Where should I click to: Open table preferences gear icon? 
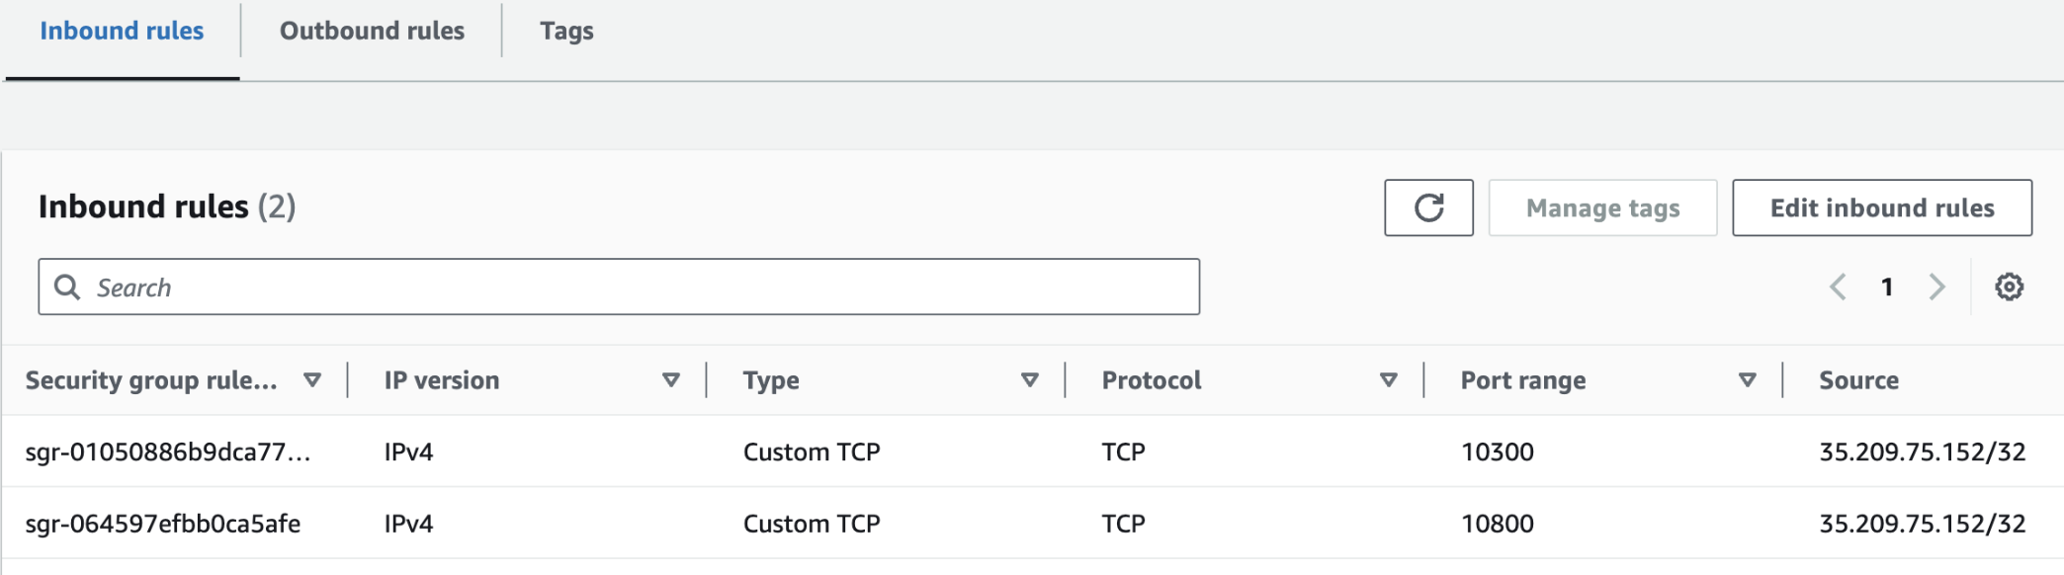2009,287
